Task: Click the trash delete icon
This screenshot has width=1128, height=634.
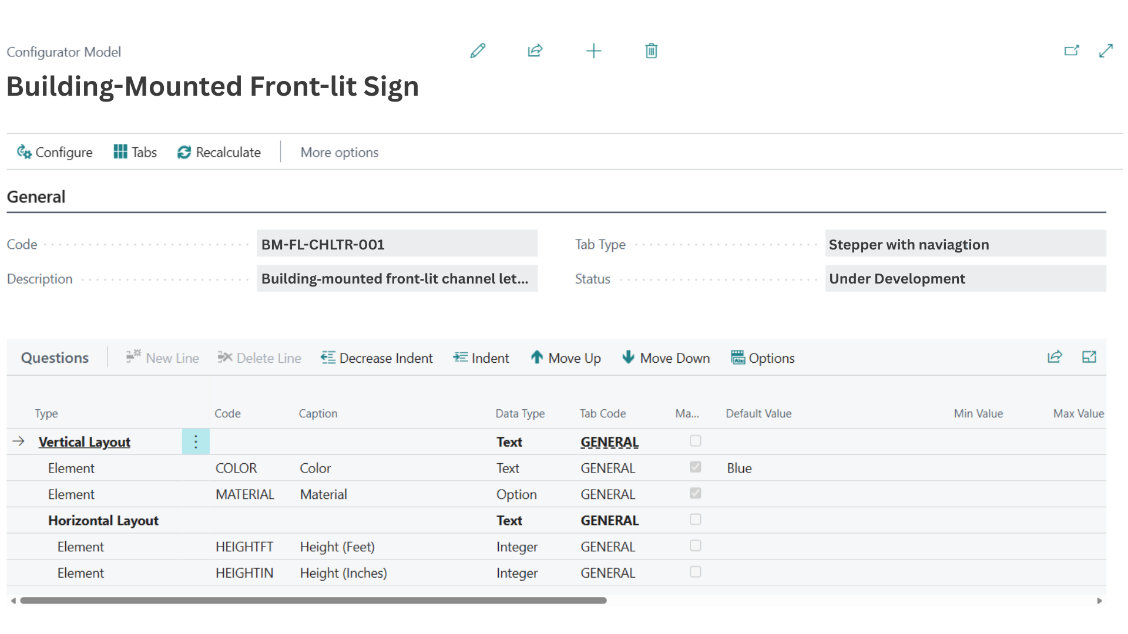Action: [651, 51]
